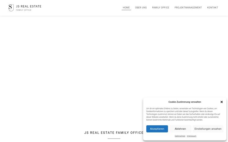The image size is (228, 142).
Task: Follow the Impressum link
Action: point(192,136)
